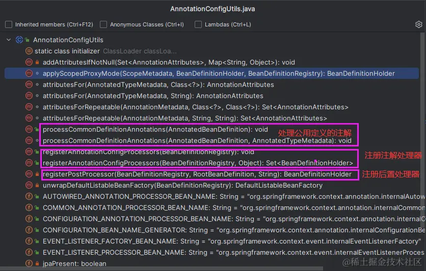Click the private lock icon on addAttributesIfNotNull
This screenshot has height=271, width=426.
37,62
